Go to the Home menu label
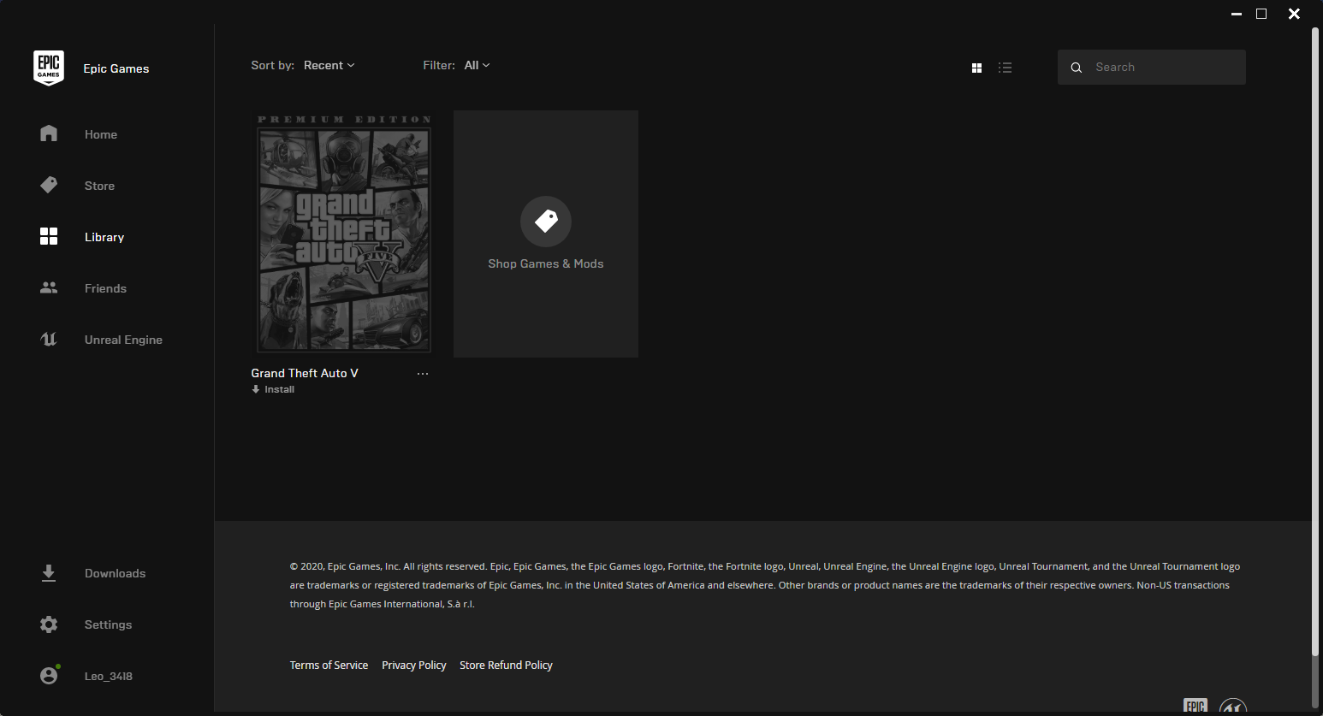This screenshot has width=1323, height=716. coord(101,134)
